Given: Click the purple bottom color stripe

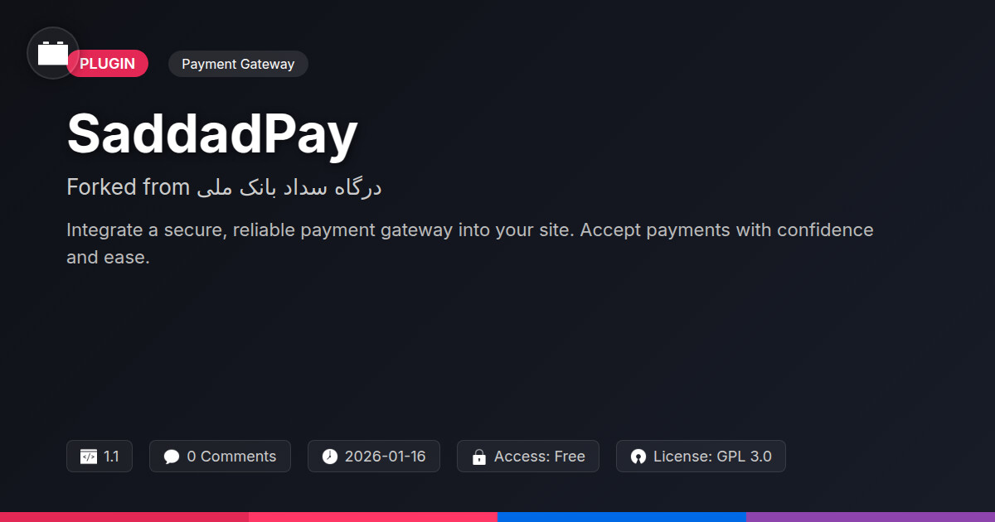Looking at the screenshot, I should [871, 517].
